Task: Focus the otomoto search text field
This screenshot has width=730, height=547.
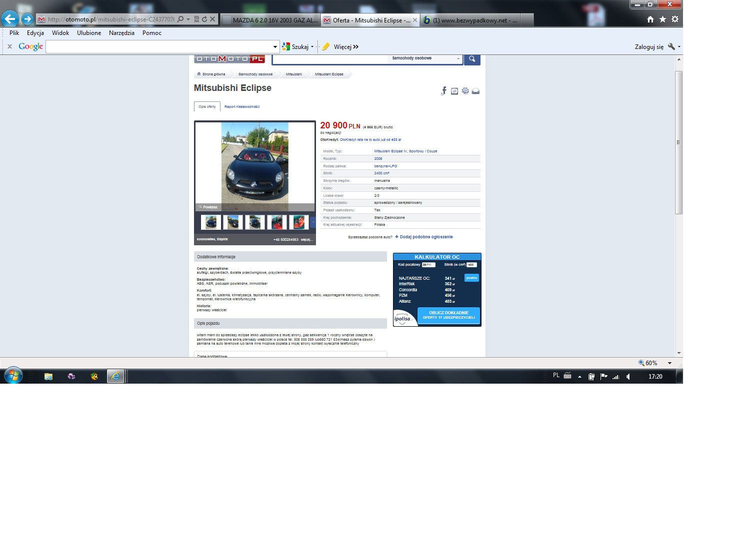Action: click(x=330, y=59)
